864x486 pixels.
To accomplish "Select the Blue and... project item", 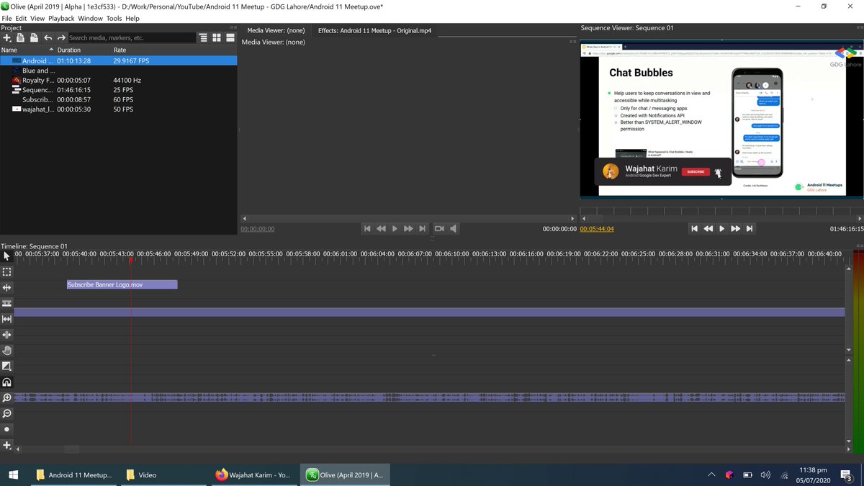I will pos(118,71).
